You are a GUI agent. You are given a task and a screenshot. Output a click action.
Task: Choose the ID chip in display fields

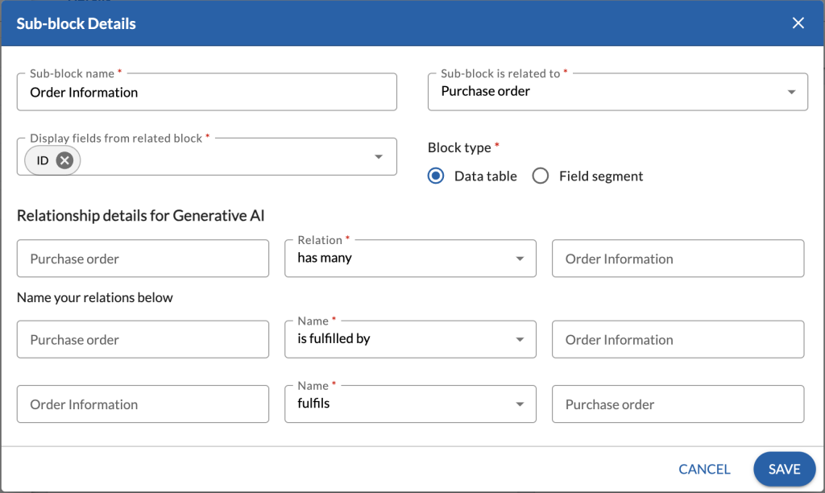(44, 159)
